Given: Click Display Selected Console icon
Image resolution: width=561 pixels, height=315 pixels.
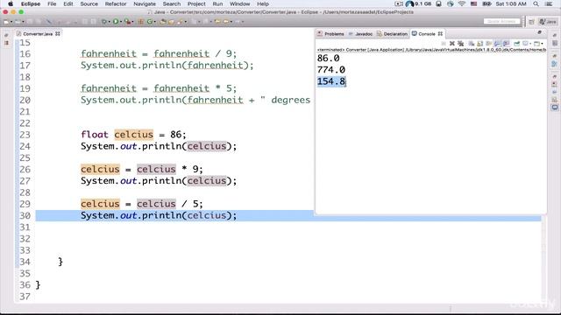Looking at the screenshot, I should click(525, 44).
